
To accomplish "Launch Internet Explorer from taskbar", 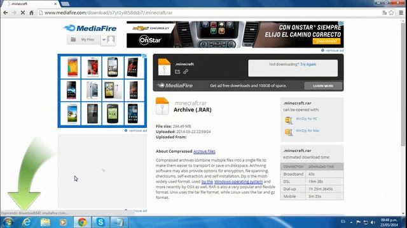I will pos(27,222).
